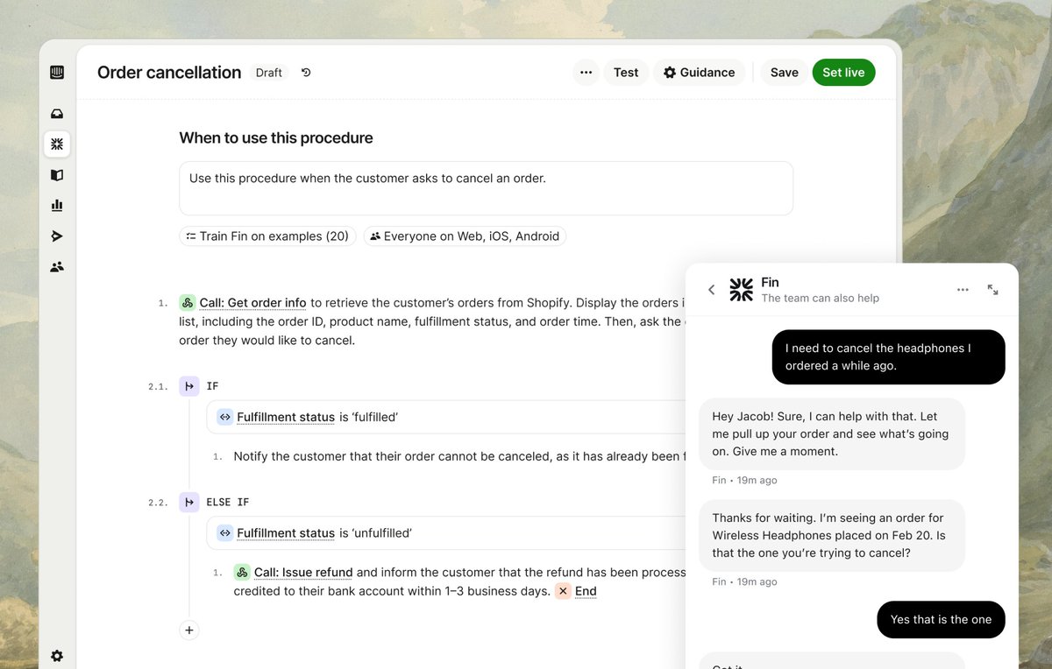Click the IF label text
This screenshot has width=1052, height=669.
click(212, 386)
